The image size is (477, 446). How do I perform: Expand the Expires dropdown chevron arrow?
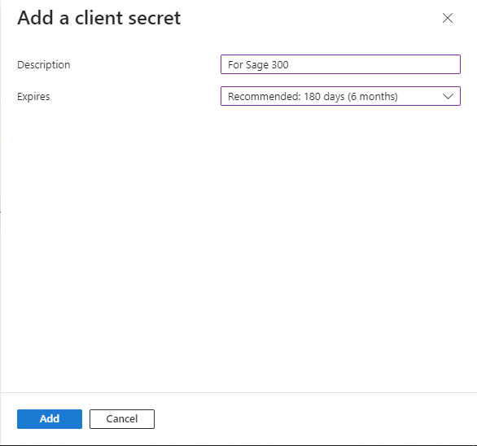(x=448, y=96)
